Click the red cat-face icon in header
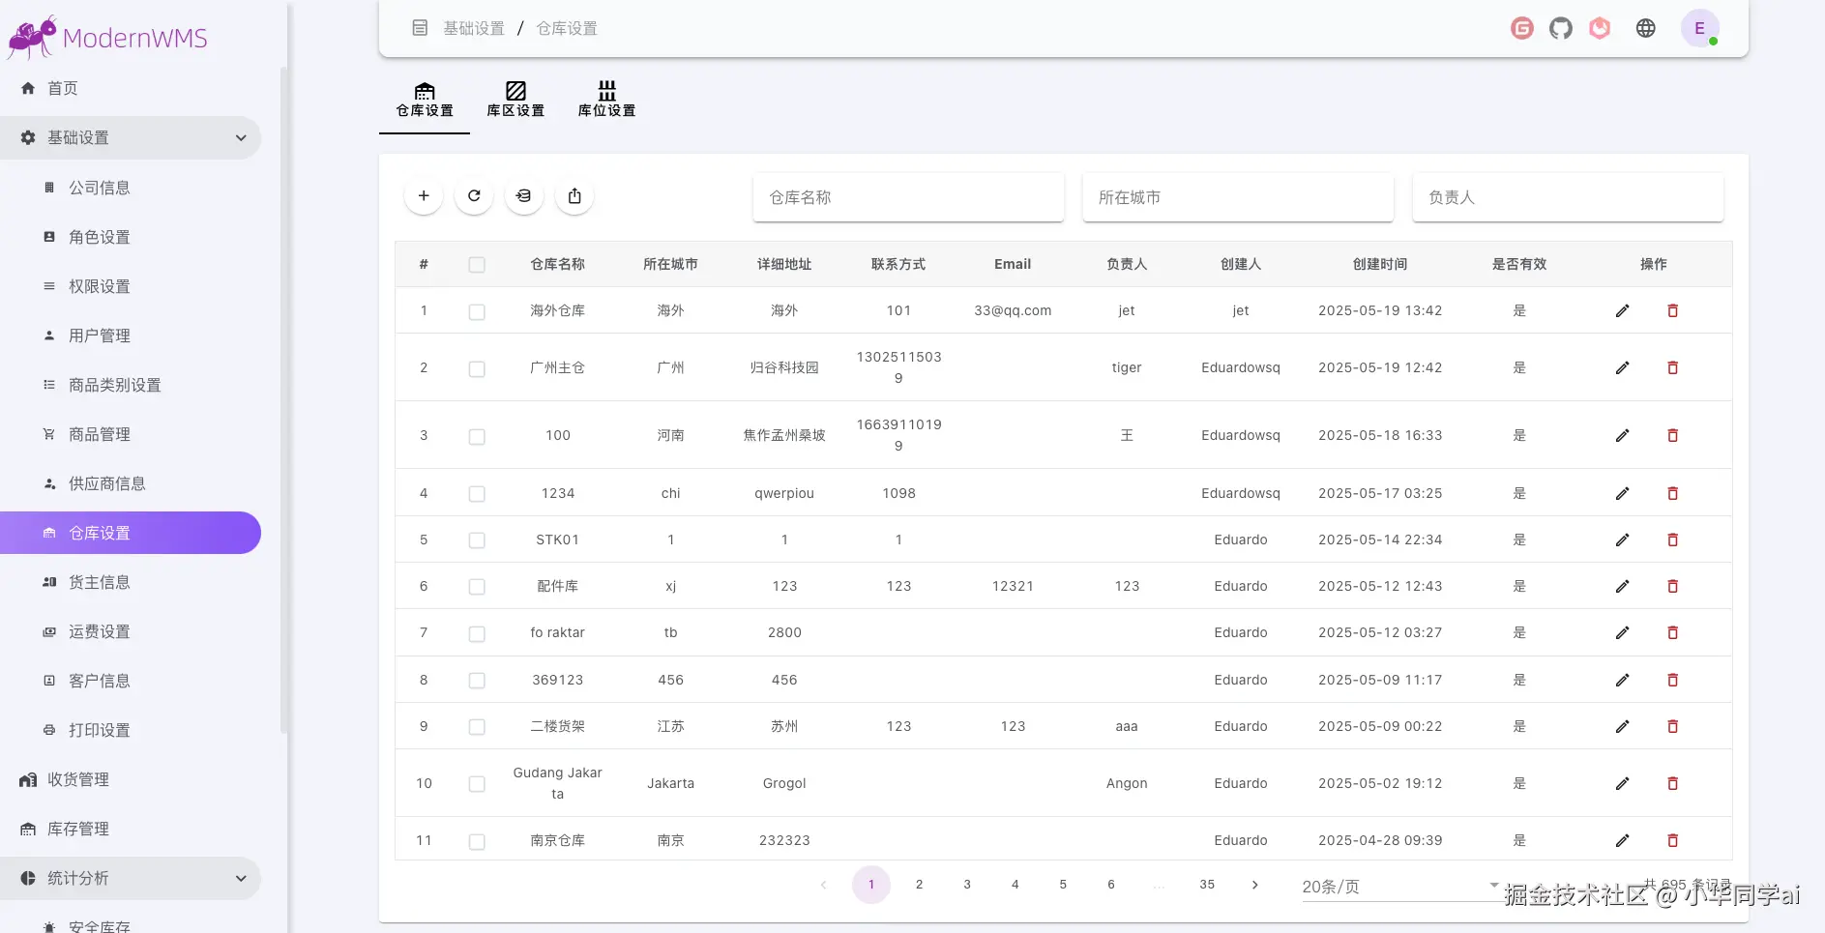The height and width of the screenshot is (933, 1825). click(x=1601, y=29)
